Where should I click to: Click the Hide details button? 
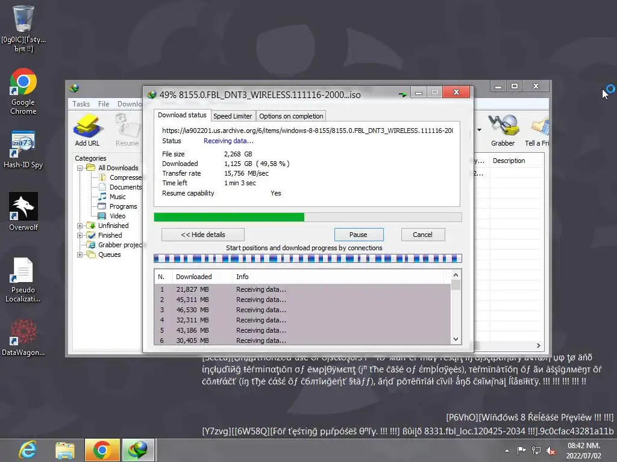click(203, 235)
